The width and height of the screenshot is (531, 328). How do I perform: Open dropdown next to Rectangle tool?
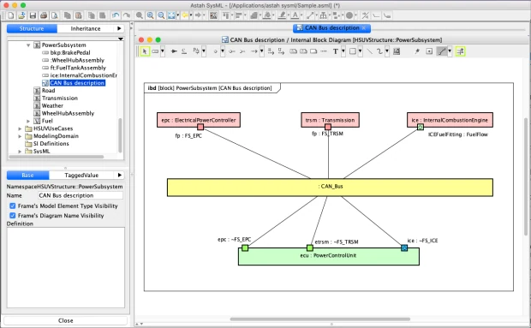tap(360, 51)
